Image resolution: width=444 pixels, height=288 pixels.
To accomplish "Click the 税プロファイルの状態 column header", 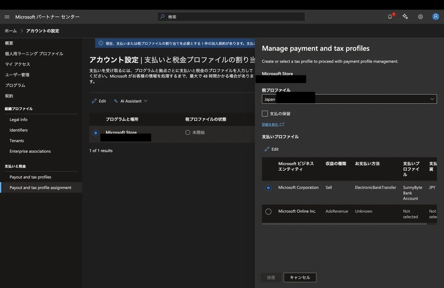I will pos(206,119).
